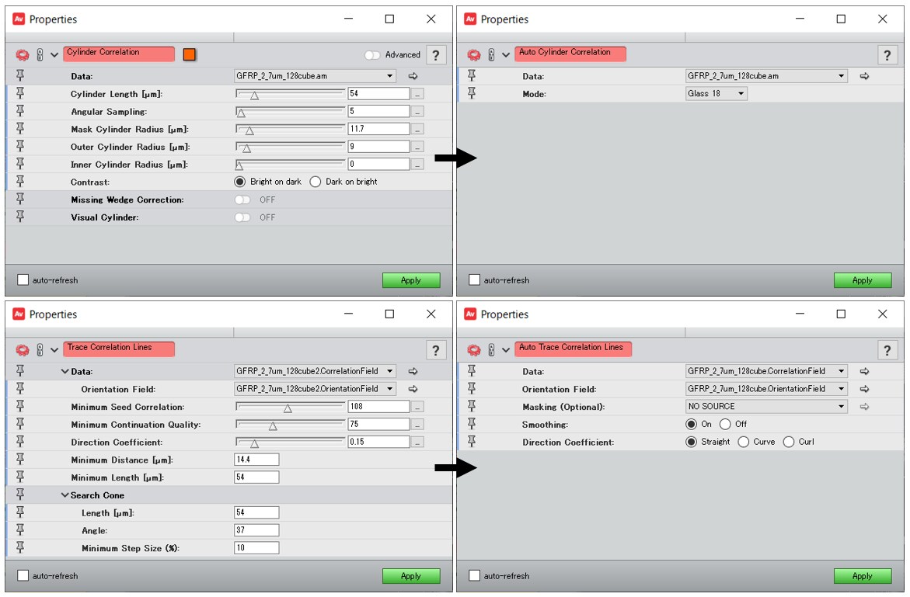
Task: Enable Missing Wedge Correction toggle
Action: 242,200
